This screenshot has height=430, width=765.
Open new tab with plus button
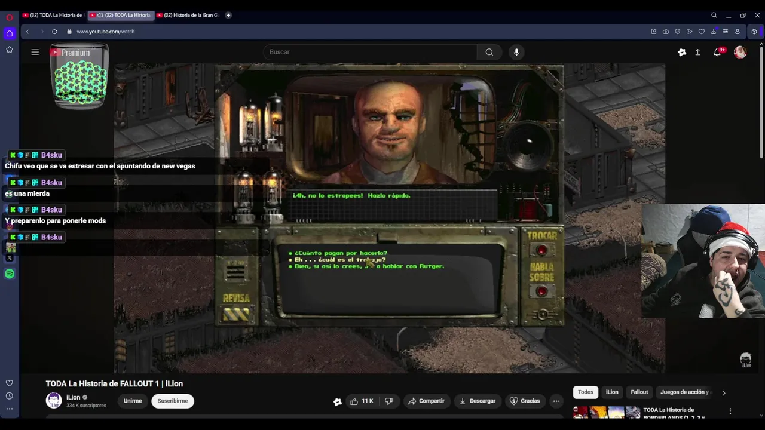tap(228, 15)
